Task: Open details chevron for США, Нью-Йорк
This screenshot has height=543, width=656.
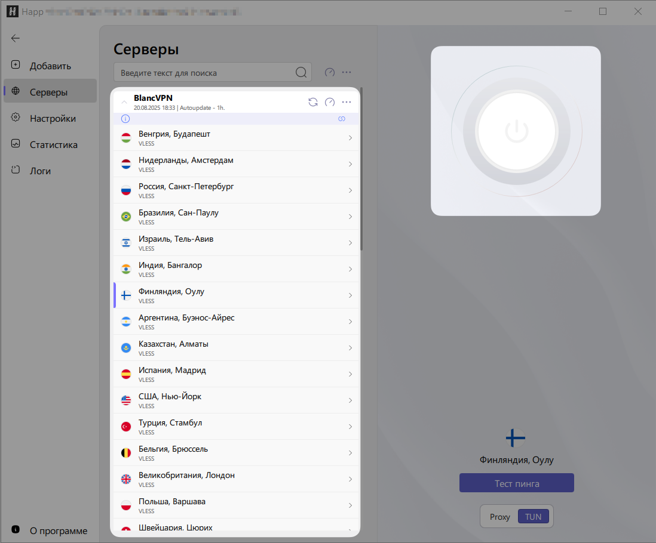Action: (350, 400)
